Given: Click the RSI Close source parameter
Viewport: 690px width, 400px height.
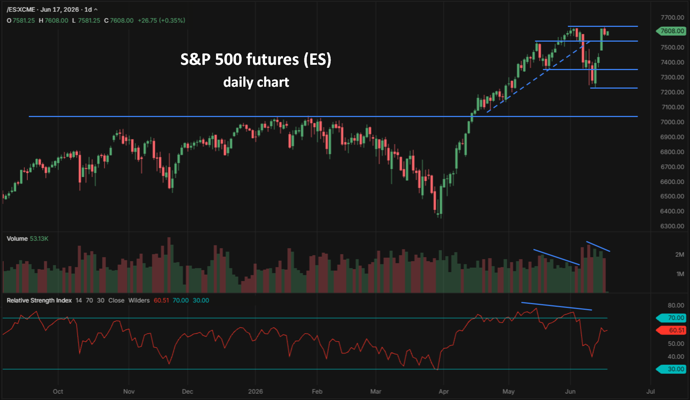Looking at the screenshot, I should (116, 300).
